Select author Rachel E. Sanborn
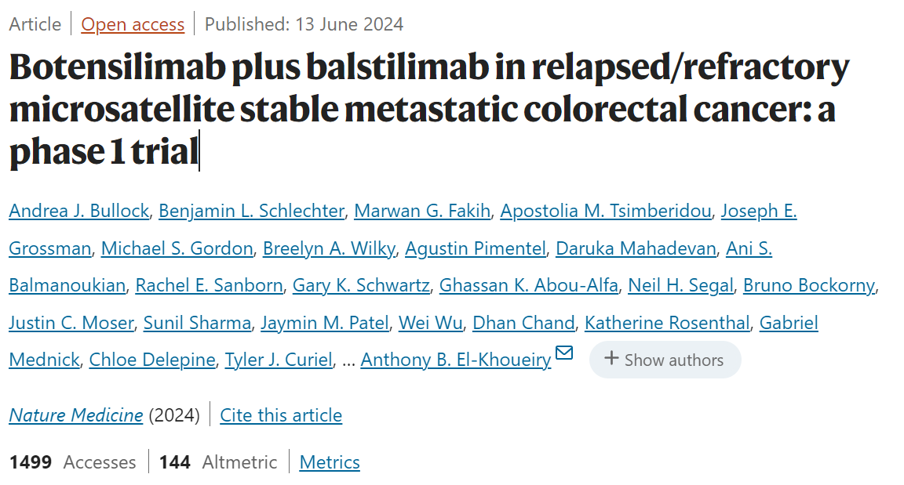Viewport: 904px width, 485px height. pyautogui.click(x=209, y=285)
